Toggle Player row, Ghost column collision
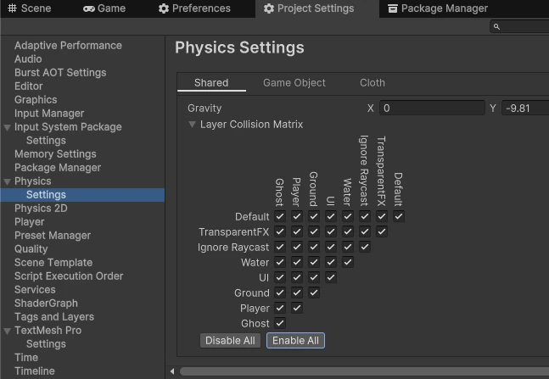Image resolution: width=549 pixels, height=379 pixels. (x=280, y=308)
